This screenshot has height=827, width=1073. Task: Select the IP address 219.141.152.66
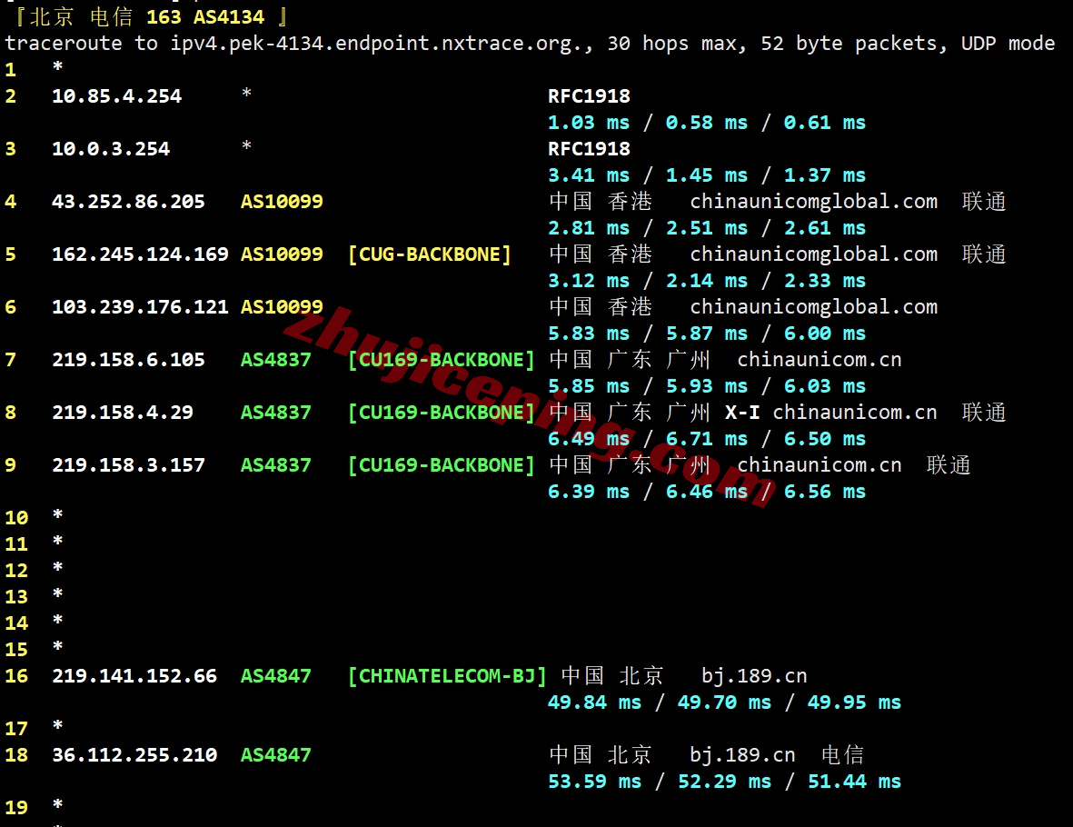(x=134, y=676)
